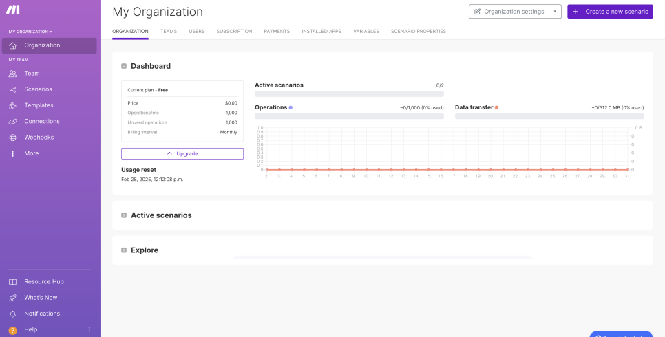Viewport: 665px width, 337px height.
Task: Click the Price $0.00 value
Action: [231, 103]
